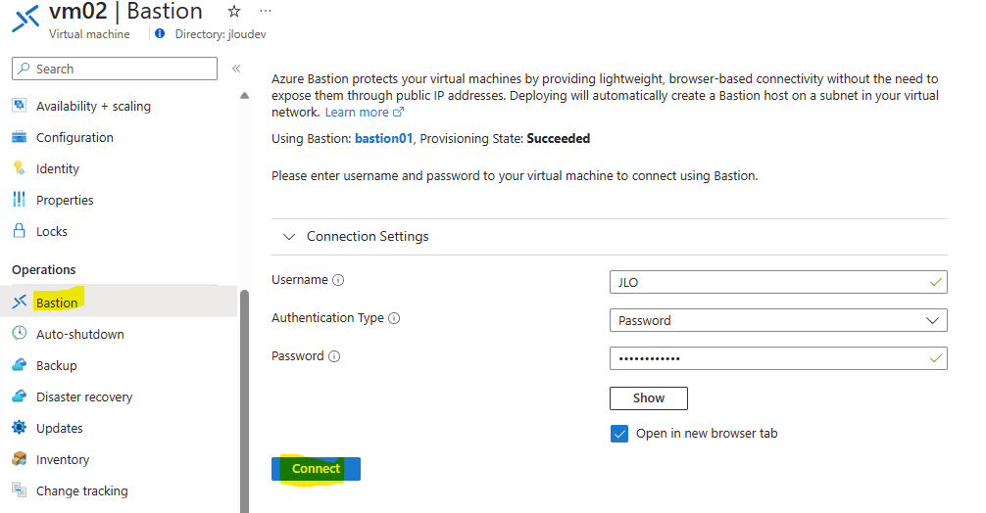Click the Succeeded provisioning state text
The image size is (986, 513).
(x=559, y=138)
